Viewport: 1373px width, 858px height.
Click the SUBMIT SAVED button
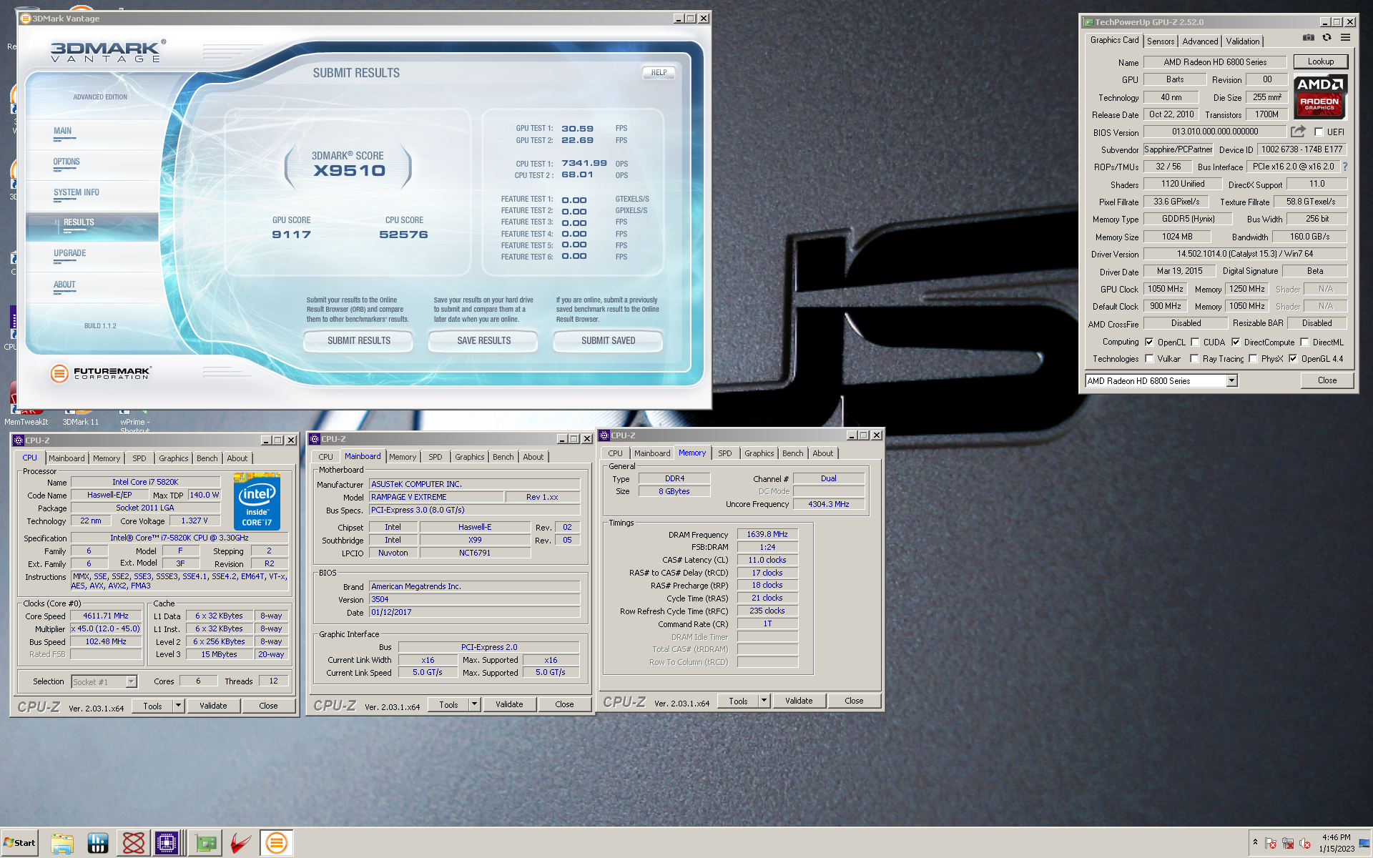coord(608,340)
